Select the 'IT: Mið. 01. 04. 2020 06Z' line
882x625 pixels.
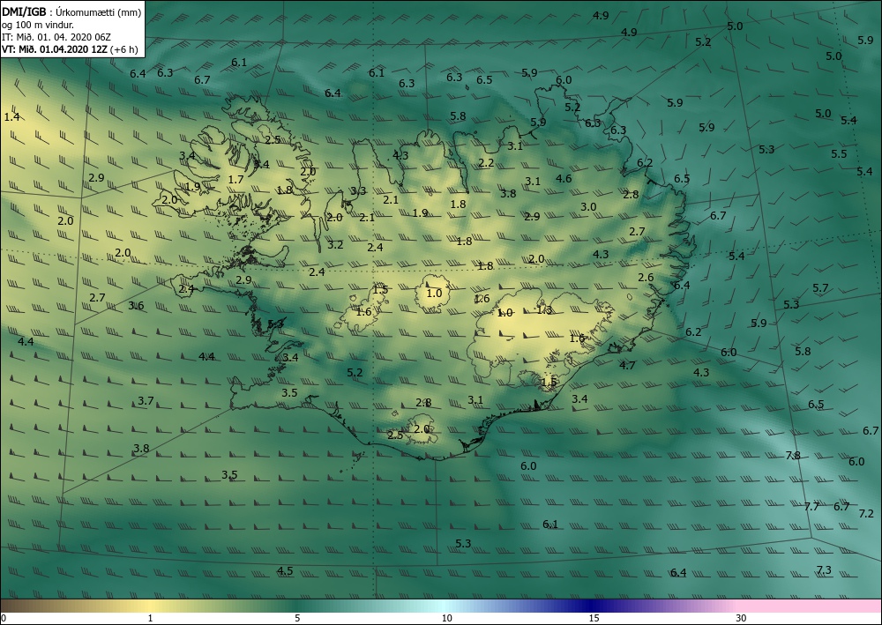coord(56,37)
